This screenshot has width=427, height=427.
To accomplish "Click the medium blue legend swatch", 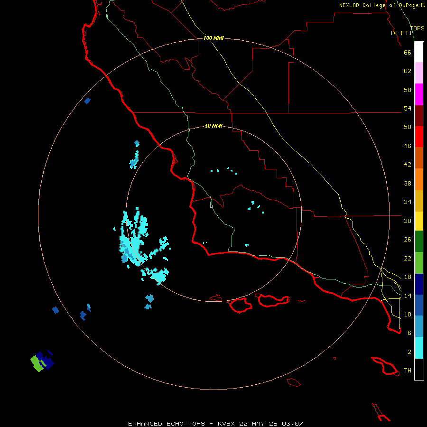I will coord(419,305).
